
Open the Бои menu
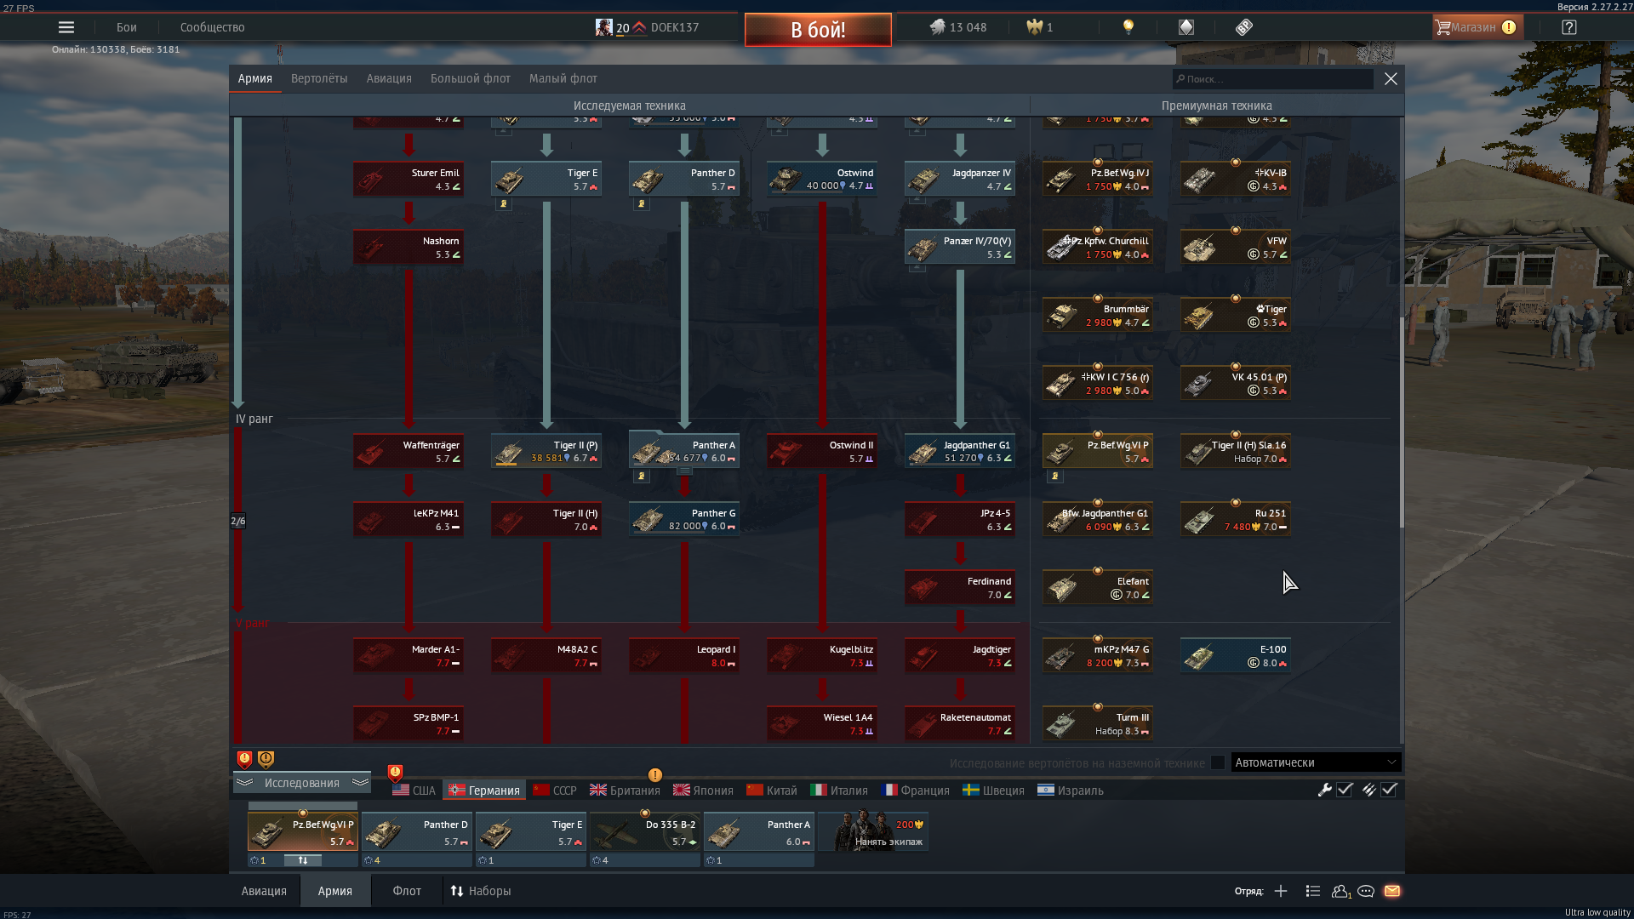click(127, 27)
